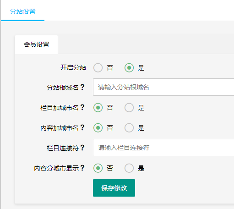Click the 开启分站 label text

[73, 67]
